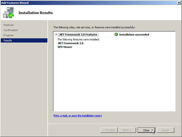Click the XPS Viewer installed feature entry
Image resolution: width=182 pixels, height=137 pixels.
(x=65, y=47)
